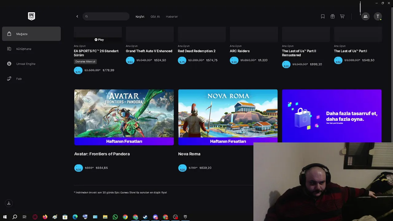The image size is (393, 221).
Task: Open The Last of Us Part II Remastered
Action: (x=299, y=53)
